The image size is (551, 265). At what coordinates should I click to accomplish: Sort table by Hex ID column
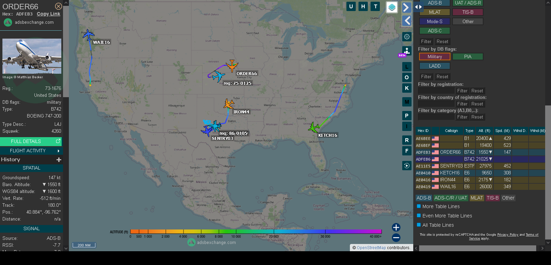pyautogui.click(x=423, y=131)
